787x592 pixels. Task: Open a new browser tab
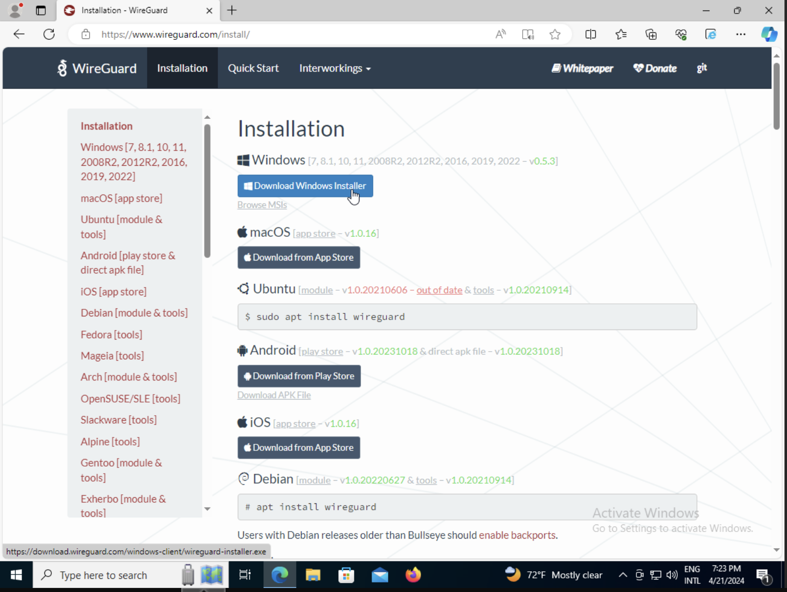click(x=232, y=10)
